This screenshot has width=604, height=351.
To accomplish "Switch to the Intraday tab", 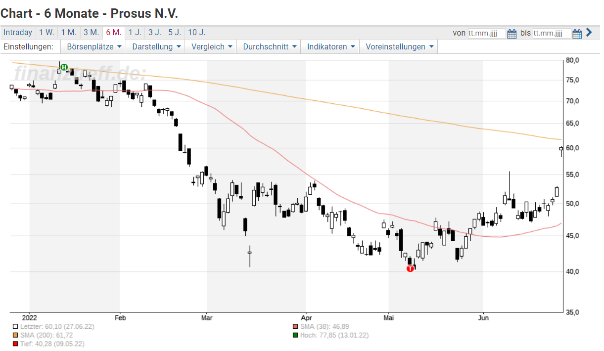I will (x=18, y=33).
